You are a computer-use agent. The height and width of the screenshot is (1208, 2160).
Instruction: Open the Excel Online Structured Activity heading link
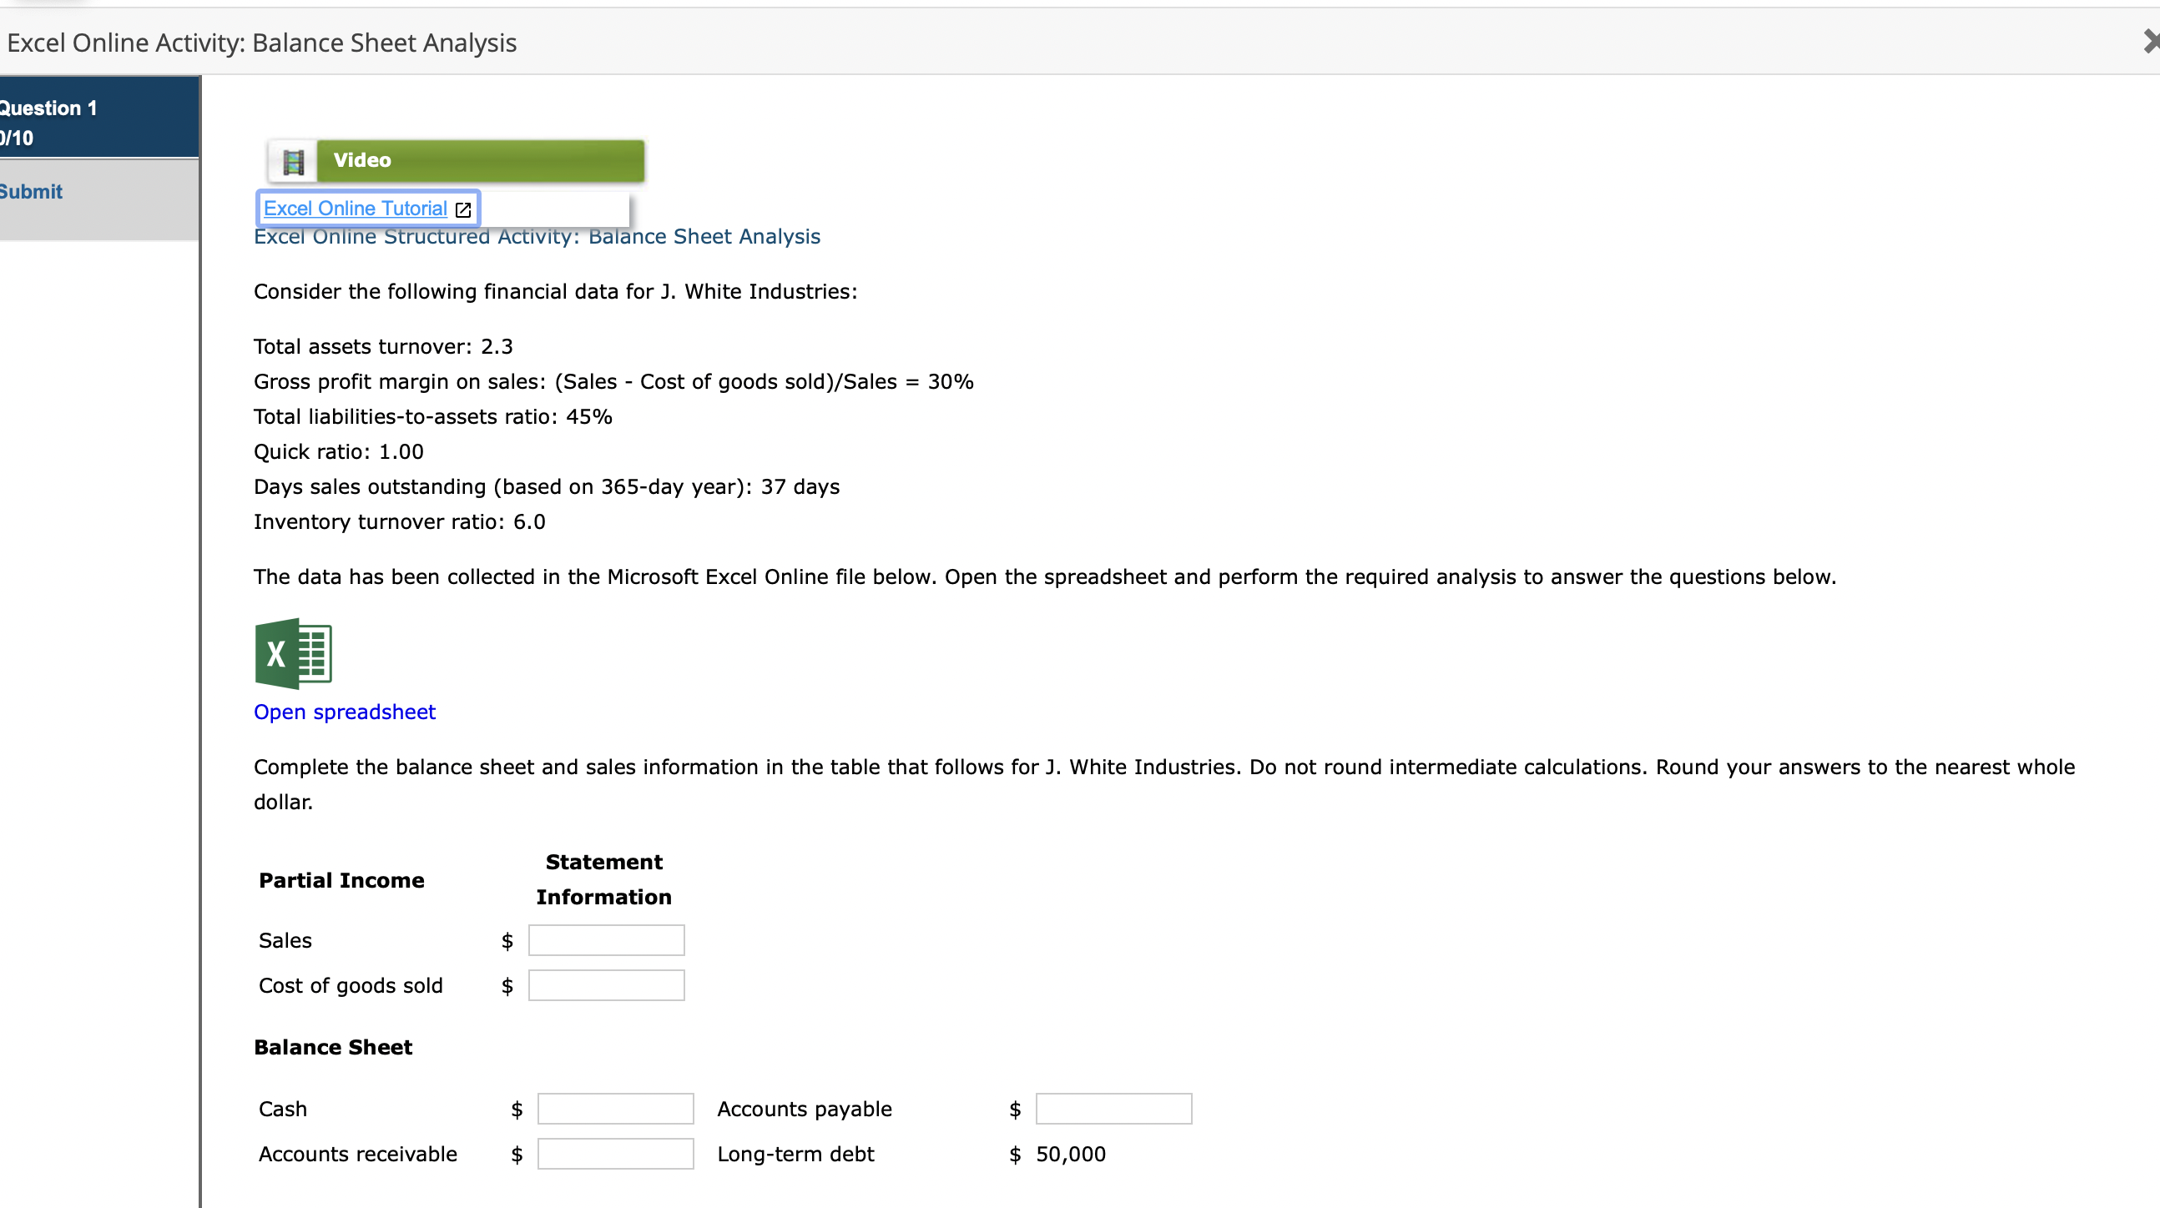[x=537, y=236]
